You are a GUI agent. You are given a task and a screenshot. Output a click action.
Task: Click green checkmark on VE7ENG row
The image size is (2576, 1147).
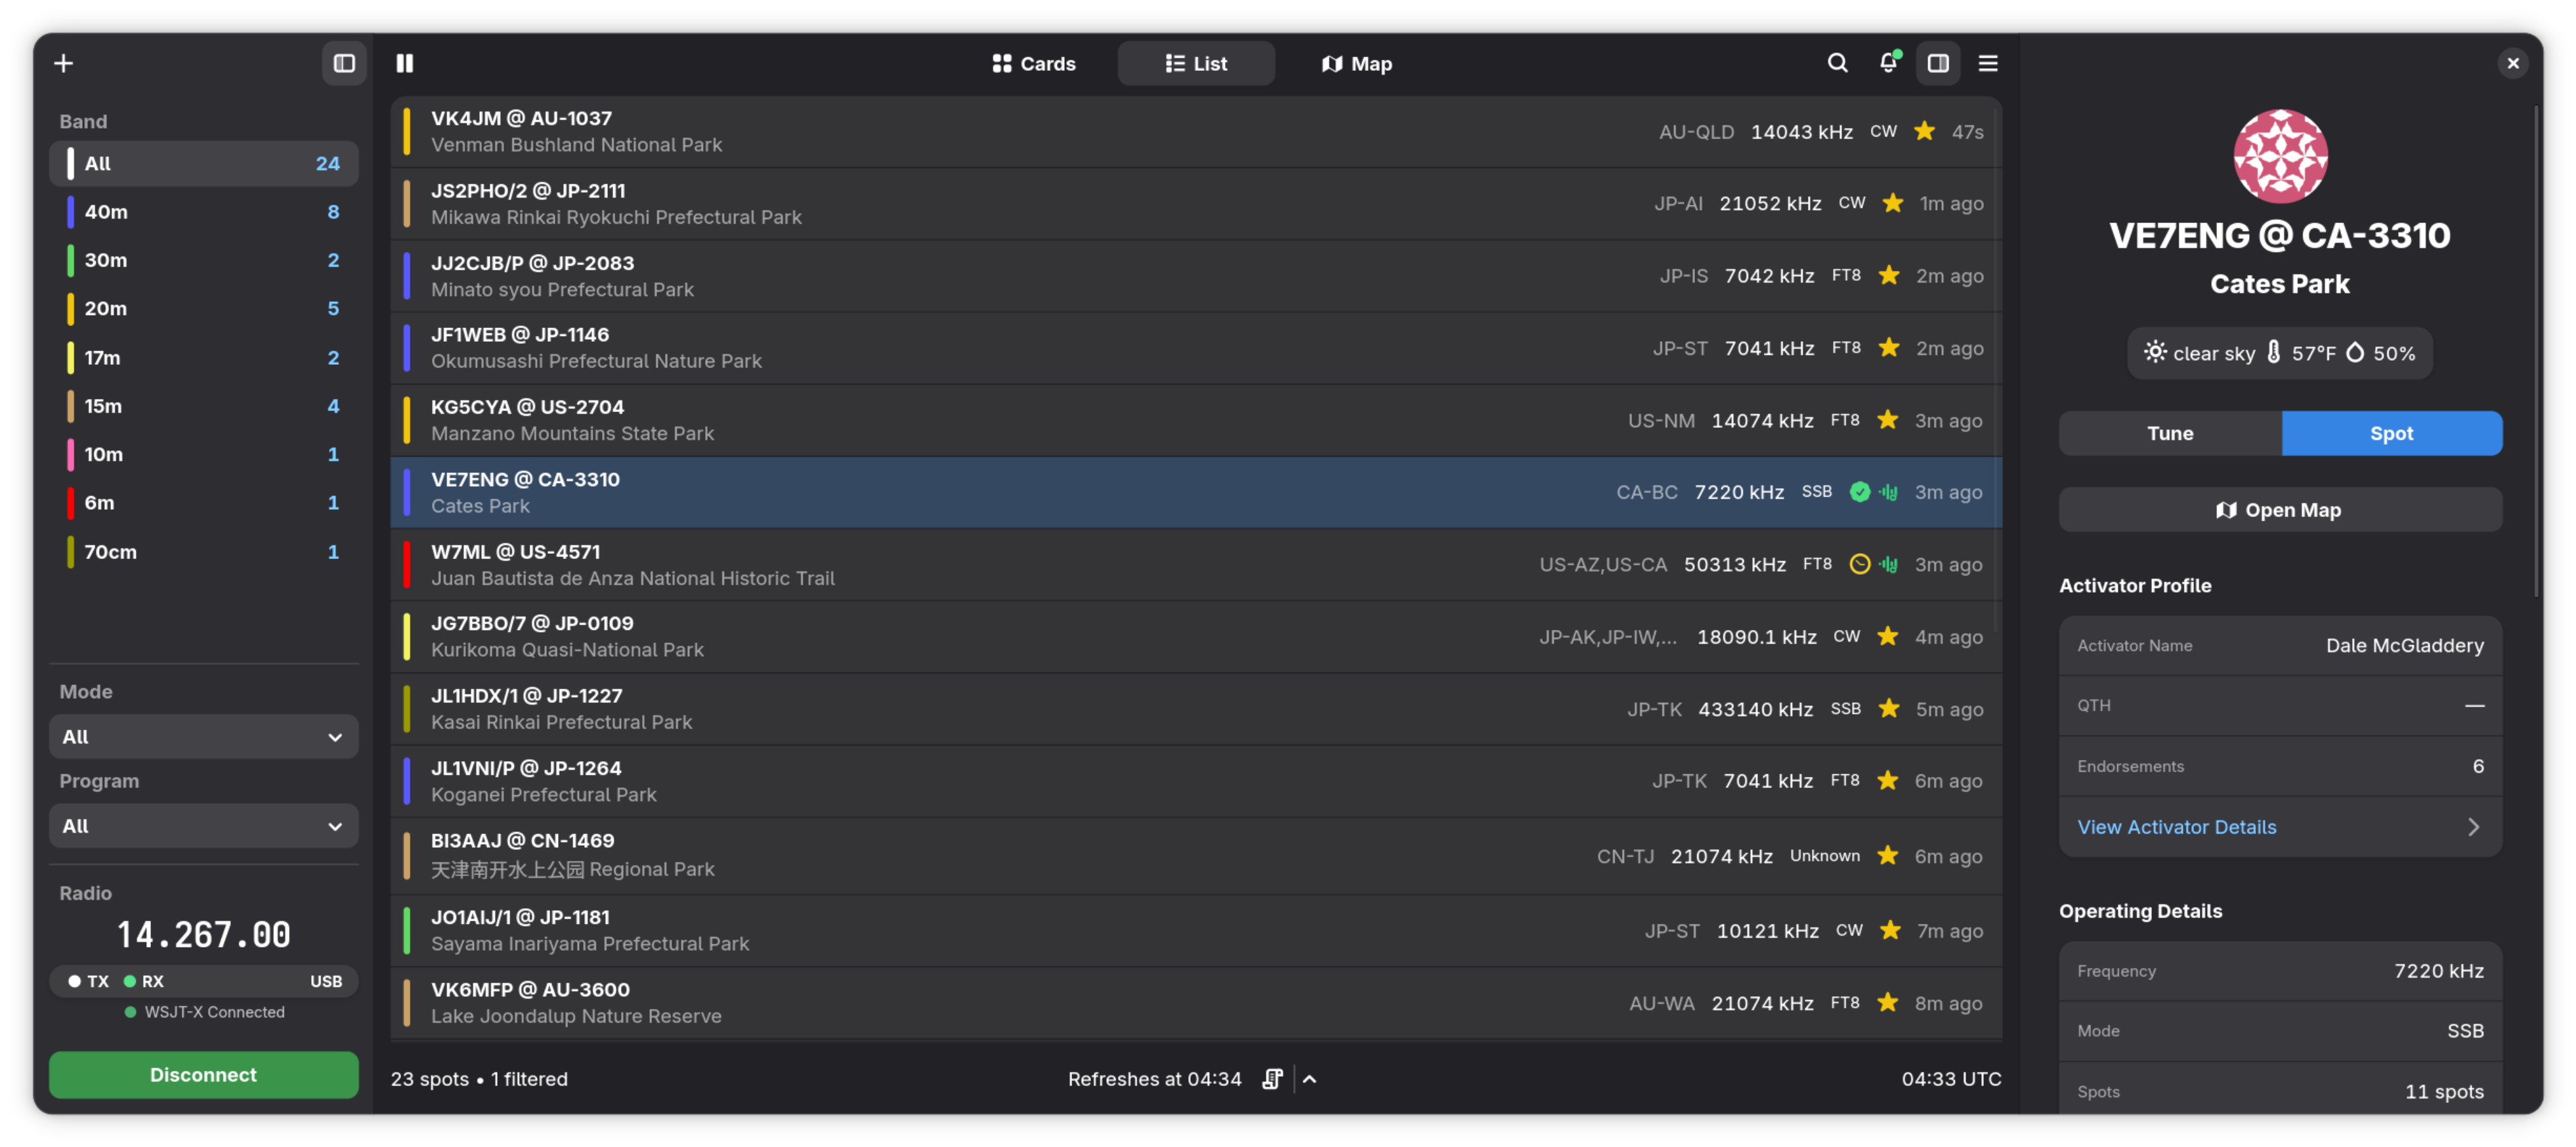(x=1859, y=491)
